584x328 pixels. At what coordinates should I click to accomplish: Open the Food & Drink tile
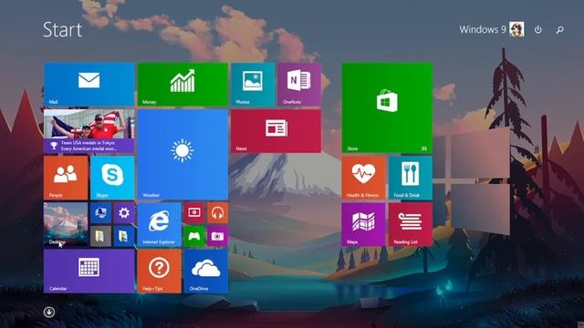(x=411, y=178)
